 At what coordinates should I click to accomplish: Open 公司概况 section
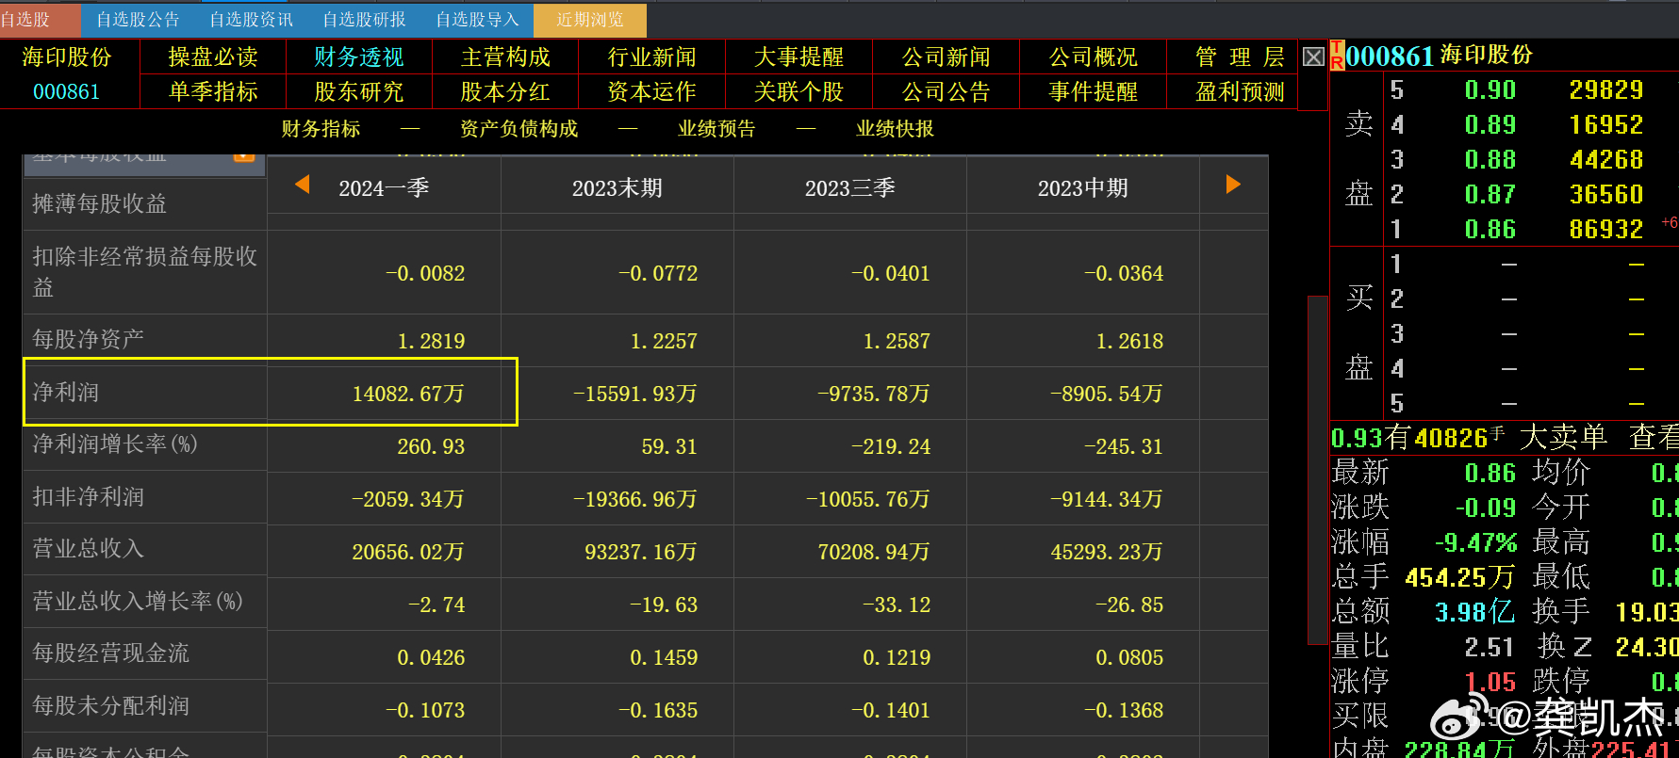pos(1093,57)
